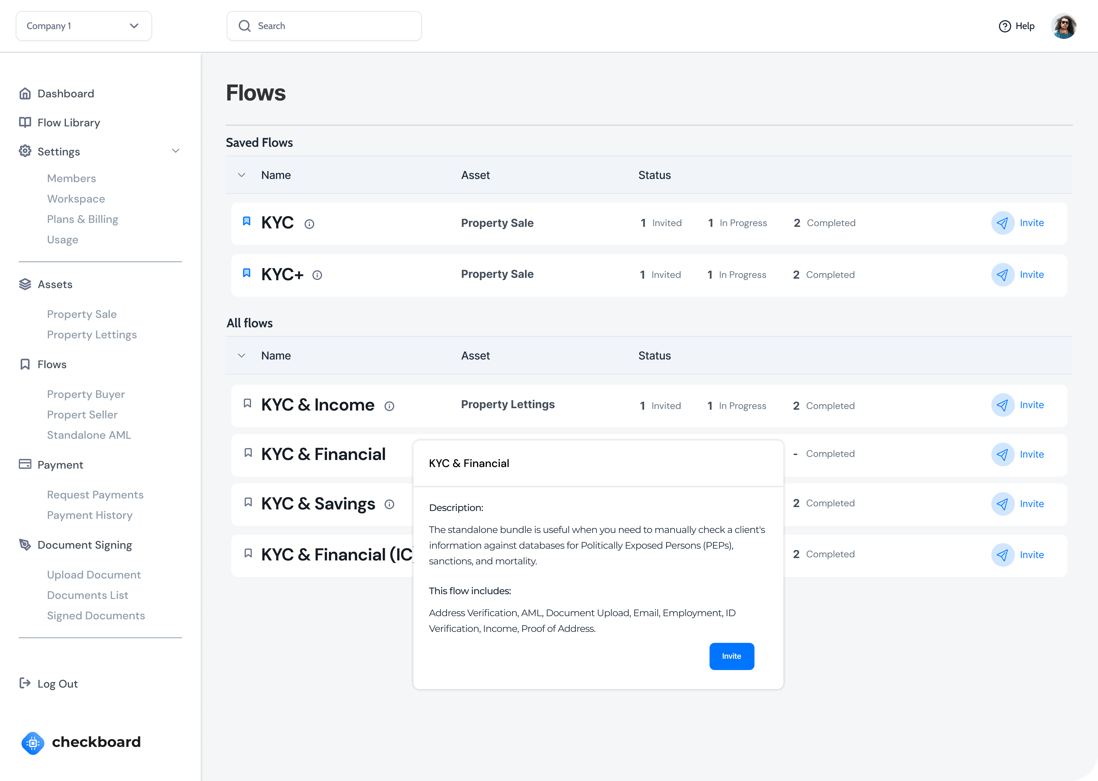
Task: Go to Request Payments
Action: [95, 495]
